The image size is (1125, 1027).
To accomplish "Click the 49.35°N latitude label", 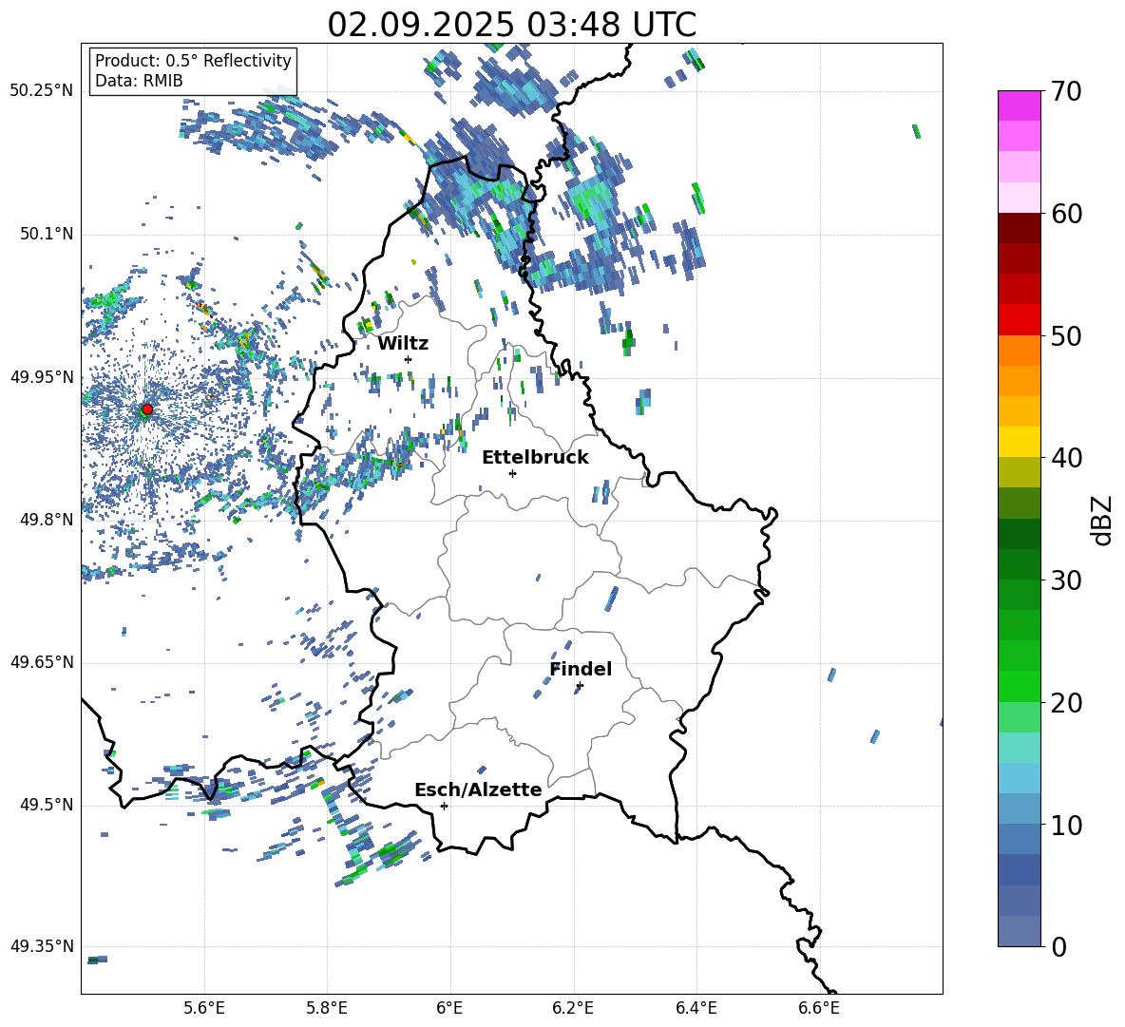I will [x=42, y=946].
